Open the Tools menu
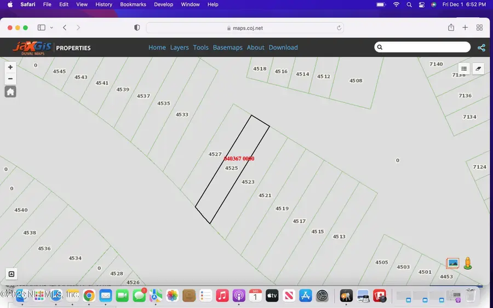This screenshot has width=493, height=308. [200, 48]
